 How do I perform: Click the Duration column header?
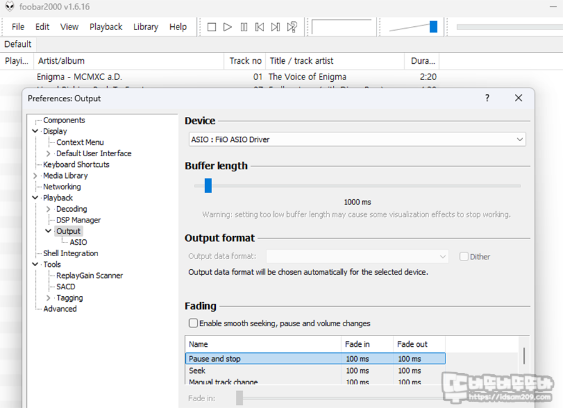click(x=422, y=61)
